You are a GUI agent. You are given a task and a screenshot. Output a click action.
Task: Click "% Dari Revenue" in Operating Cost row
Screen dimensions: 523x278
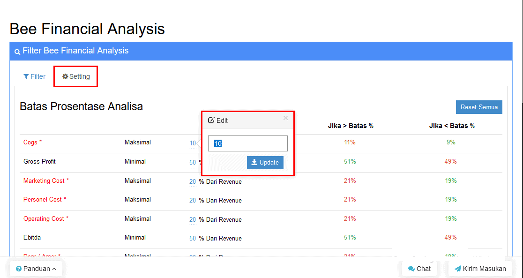(x=220, y=219)
